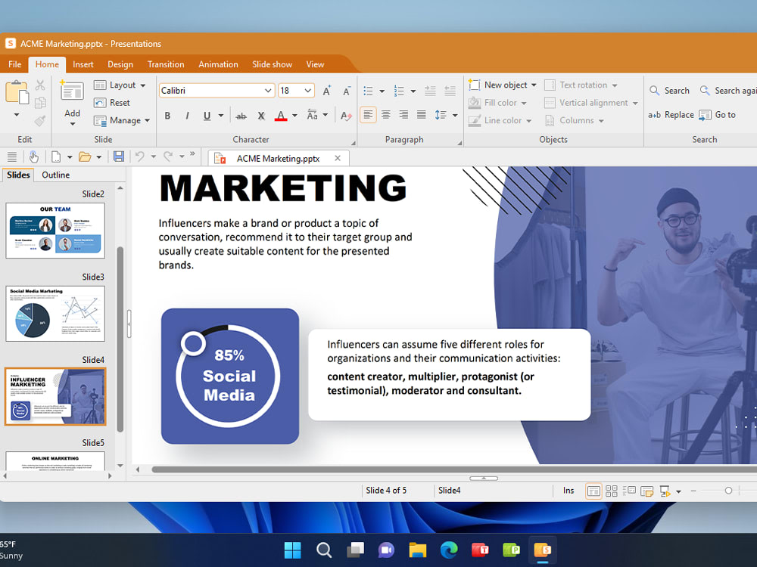Image resolution: width=757 pixels, height=567 pixels.
Task: Switch to the Insert ribbon tab
Action: (83, 64)
